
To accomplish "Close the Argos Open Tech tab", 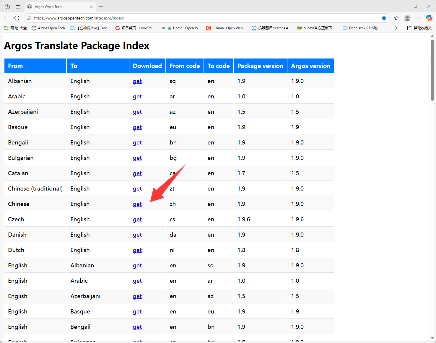I will click(91, 7).
